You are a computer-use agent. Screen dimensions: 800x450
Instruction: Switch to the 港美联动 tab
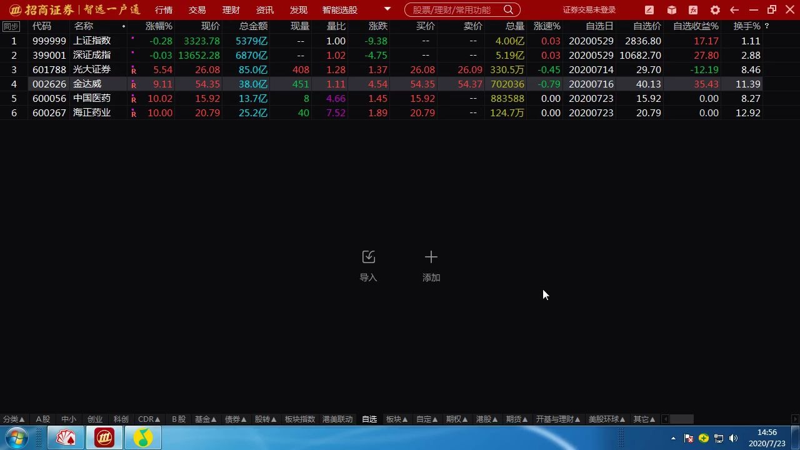(337, 419)
